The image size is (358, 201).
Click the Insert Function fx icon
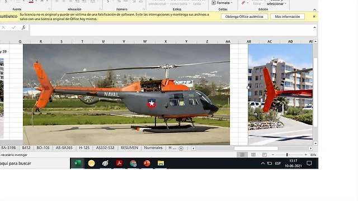(x=23, y=27)
